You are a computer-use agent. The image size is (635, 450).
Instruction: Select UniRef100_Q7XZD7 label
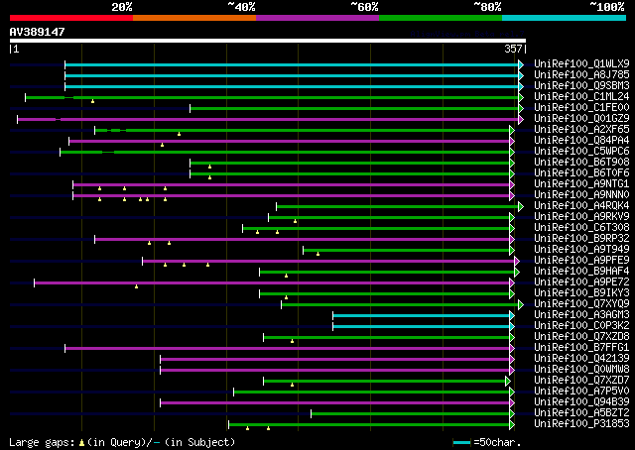(581, 381)
